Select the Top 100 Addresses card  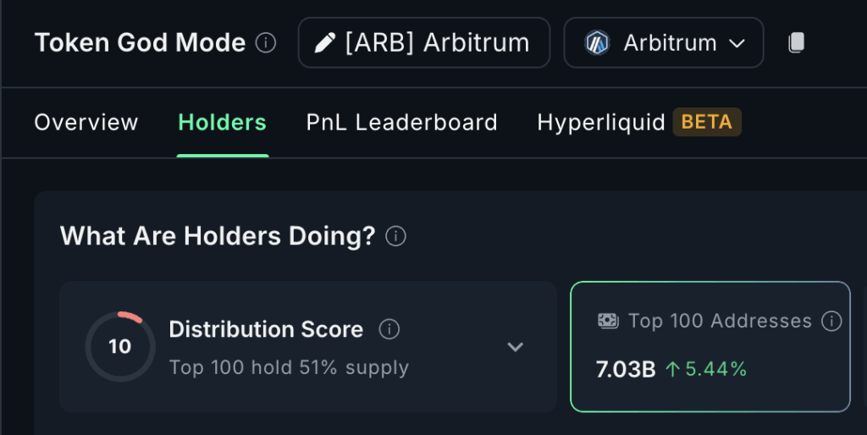click(x=710, y=347)
